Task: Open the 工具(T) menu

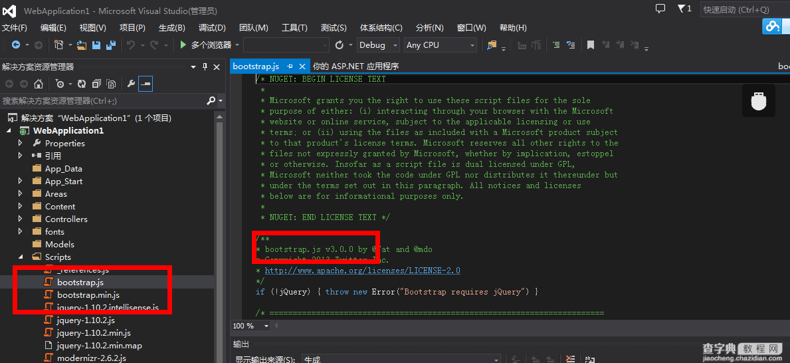Action: (294, 28)
